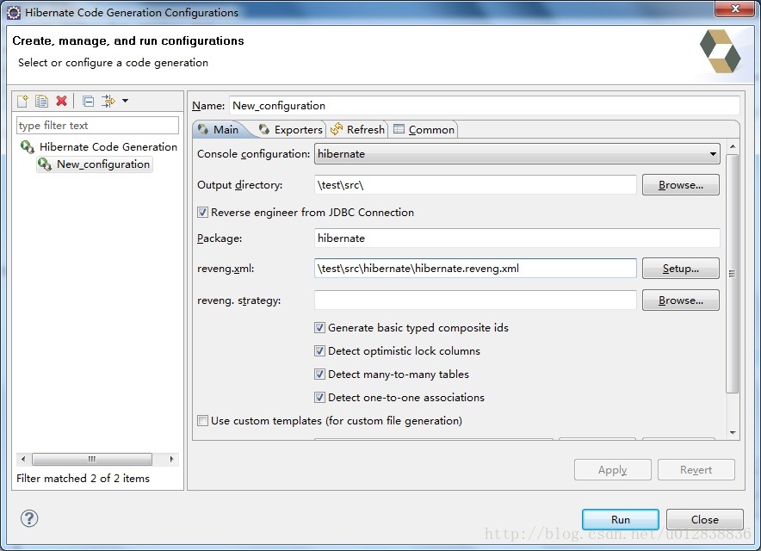Toggle Reverse engineer from JDBC Connection
This screenshot has height=551, width=761.
[203, 212]
